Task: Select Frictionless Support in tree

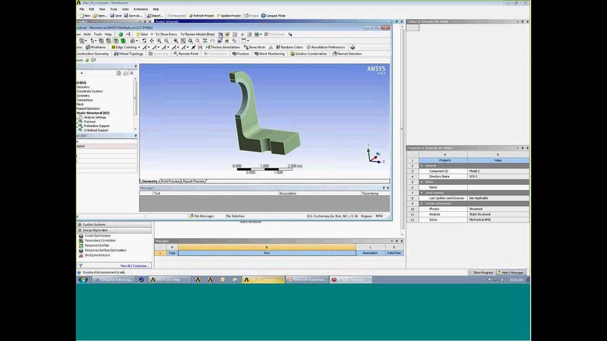Action: tap(97, 126)
